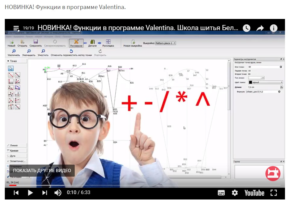Viewport: 288px width, 204px height.
Task: Select the red line point-at-distance-and-angle tool
Action: (x=11, y=75)
